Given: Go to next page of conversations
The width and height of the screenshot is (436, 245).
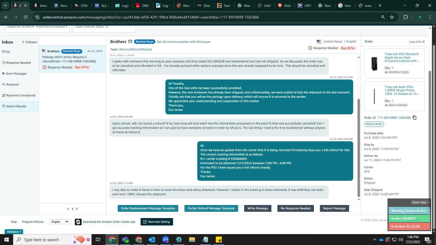Looking at the screenshot, I should point(77,209).
